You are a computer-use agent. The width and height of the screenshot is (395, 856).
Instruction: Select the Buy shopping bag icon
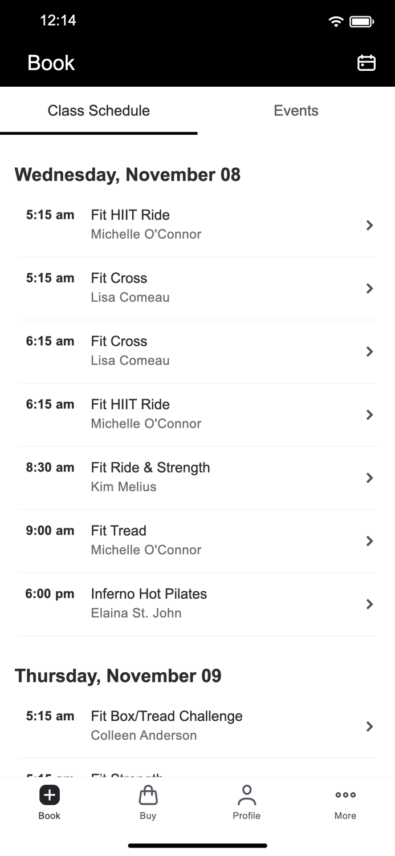coord(148,794)
